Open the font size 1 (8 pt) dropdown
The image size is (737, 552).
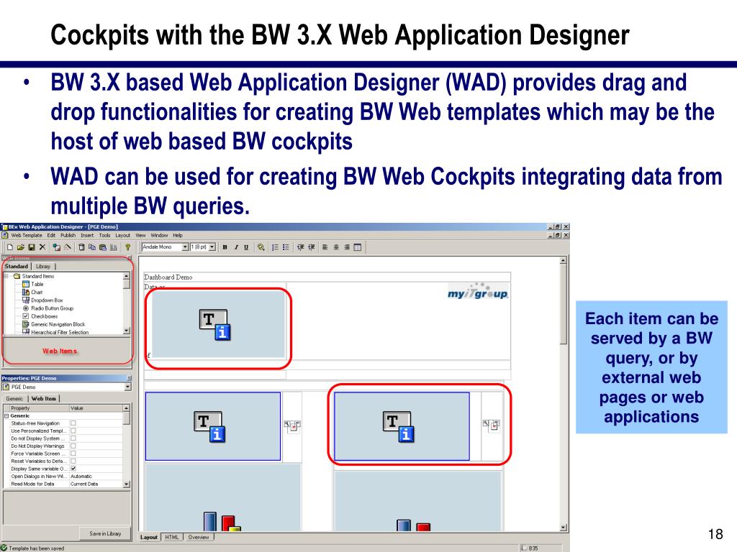tap(212, 247)
